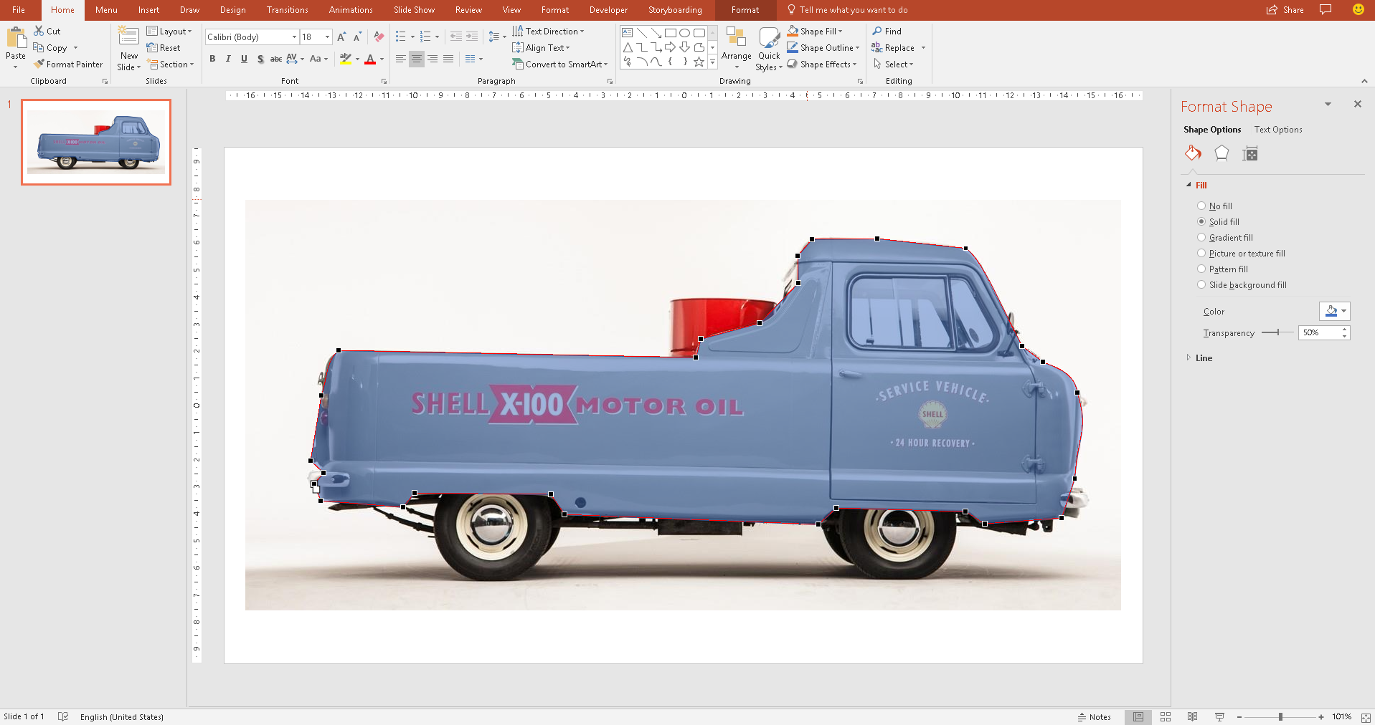Click the Format Painter brush
The image size is (1375, 725).
[x=39, y=64]
